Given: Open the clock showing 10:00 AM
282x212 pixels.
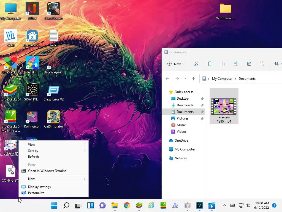Looking at the screenshot, I should [x=262, y=205].
